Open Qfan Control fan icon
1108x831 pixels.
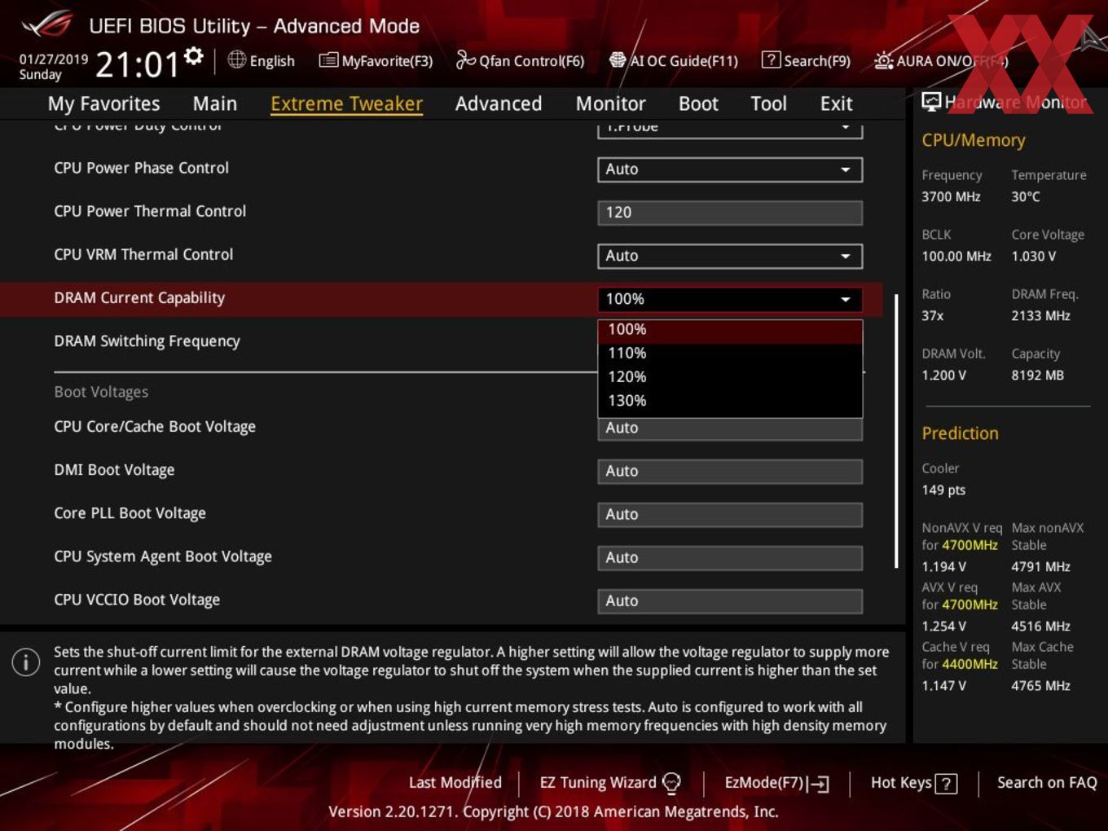(465, 59)
